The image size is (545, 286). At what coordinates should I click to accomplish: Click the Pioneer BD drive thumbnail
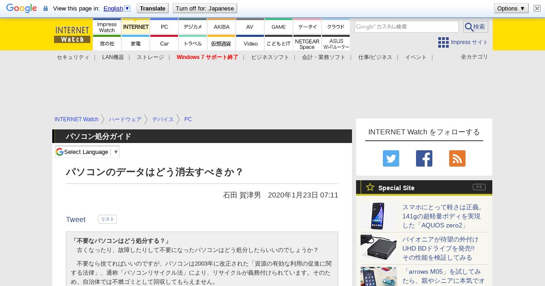(379, 248)
